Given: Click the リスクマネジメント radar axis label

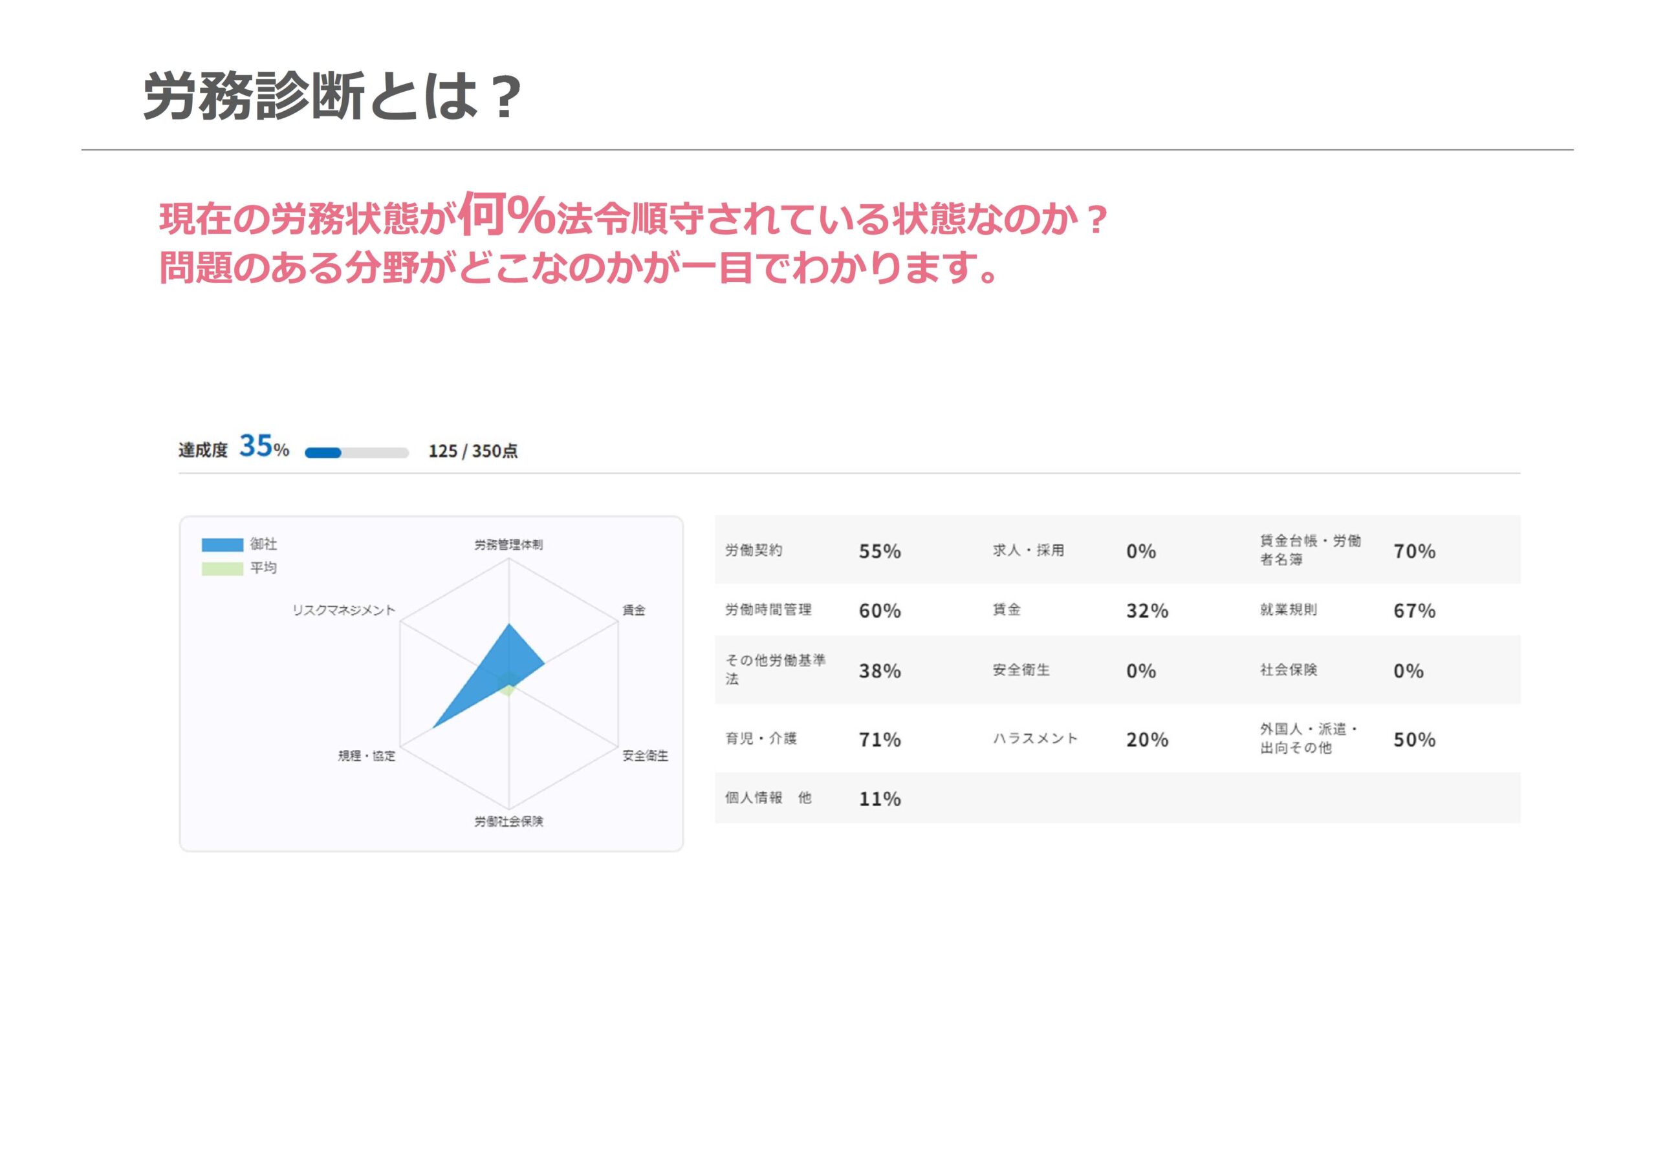Looking at the screenshot, I should pos(343,611).
